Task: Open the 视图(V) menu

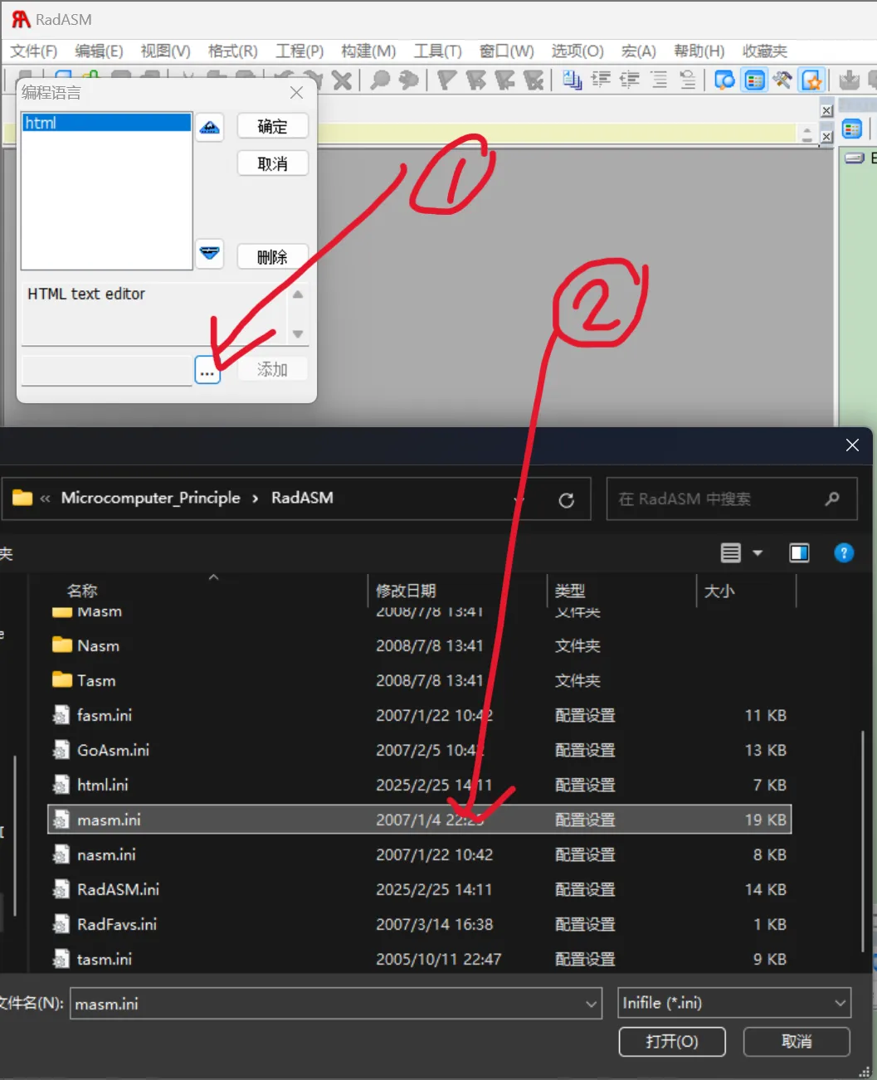Action: click(165, 51)
